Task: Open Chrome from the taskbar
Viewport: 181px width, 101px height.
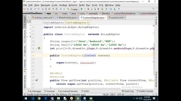Action: coord(39,98)
